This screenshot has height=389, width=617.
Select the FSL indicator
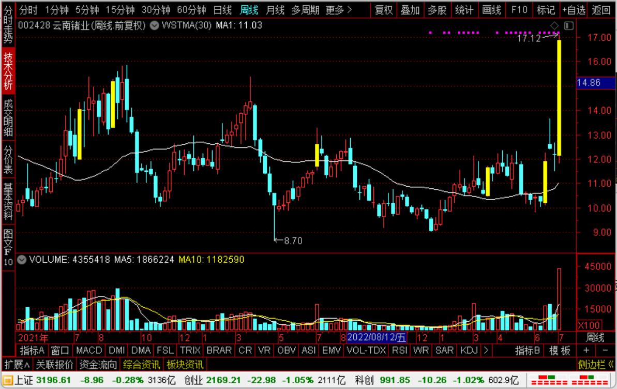click(x=165, y=350)
